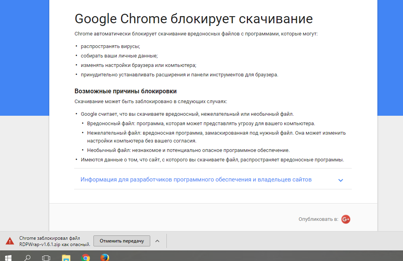This screenshot has height=261, width=403.
Task: Click bullet Необычный файл description
Action: click(188, 150)
